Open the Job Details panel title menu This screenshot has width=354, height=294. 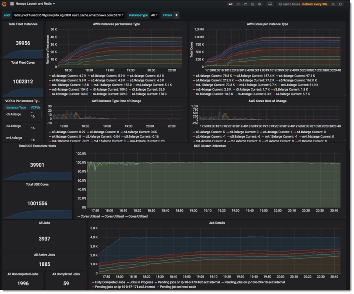click(x=217, y=223)
